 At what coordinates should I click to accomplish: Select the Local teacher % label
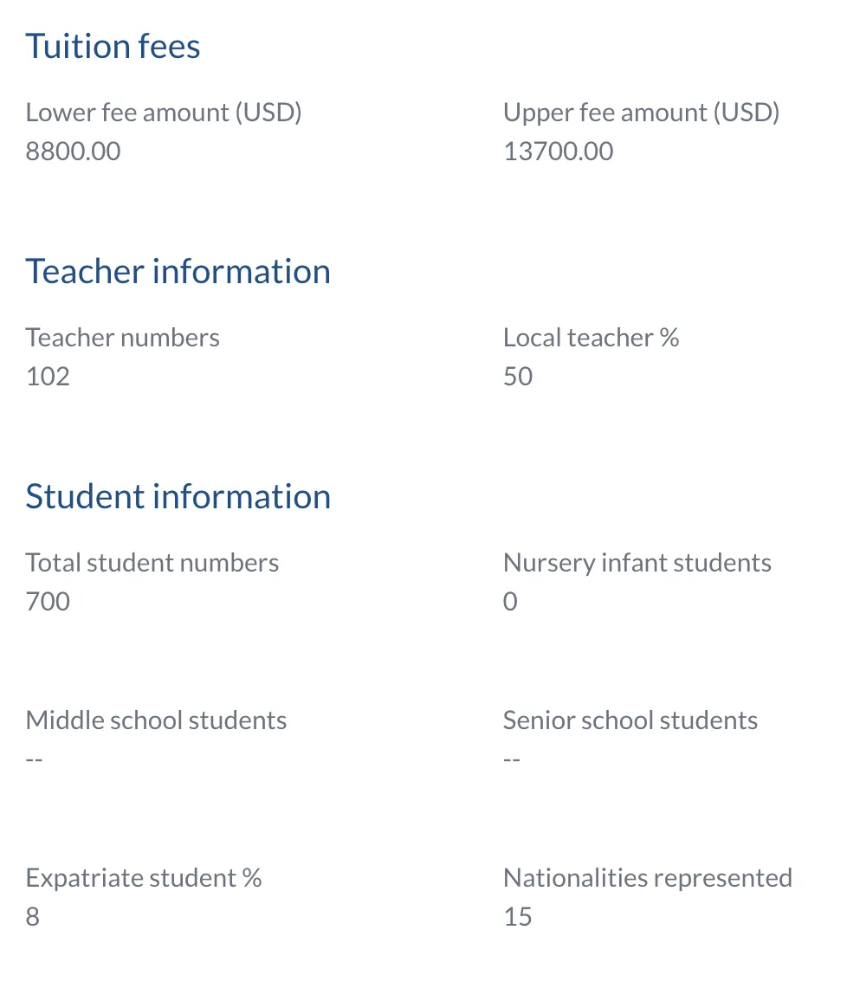click(591, 338)
